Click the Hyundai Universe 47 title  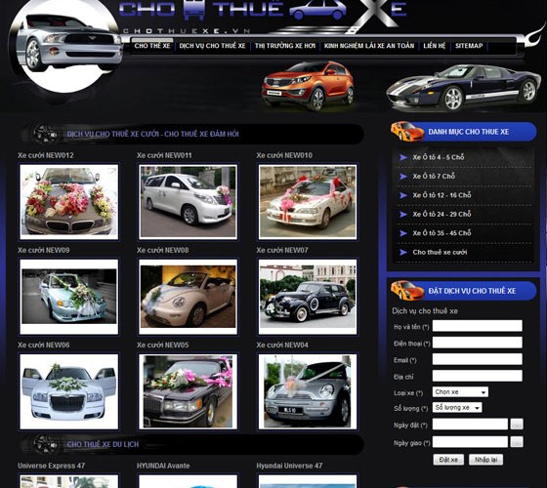289,467
